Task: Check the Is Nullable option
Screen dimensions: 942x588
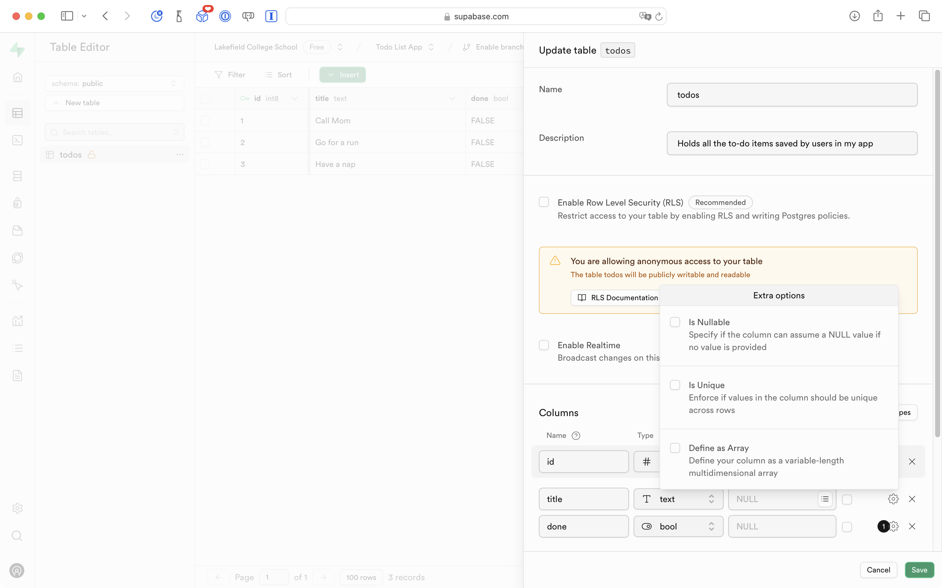Action: (x=675, y=322)
